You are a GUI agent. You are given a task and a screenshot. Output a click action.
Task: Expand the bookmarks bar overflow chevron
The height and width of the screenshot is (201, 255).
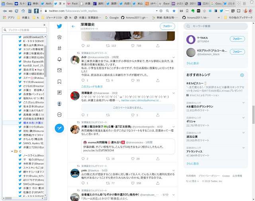[x=219, y=18]
